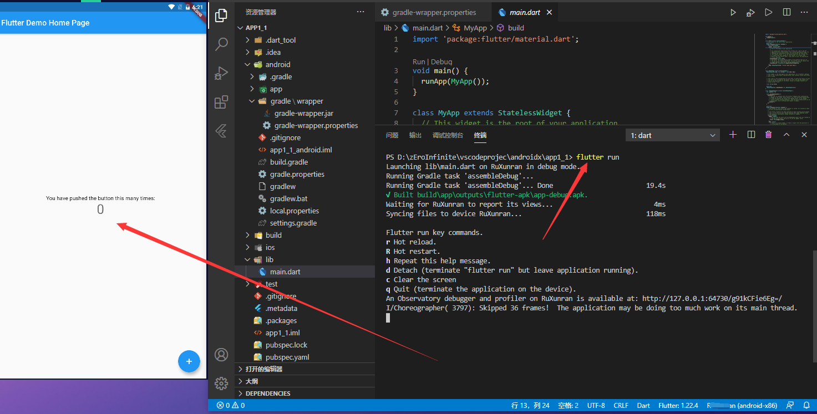This screenshot has height=414, width=817.
Task: Click line and column indicator 行 13, 列 24
Action: pos(530,406)
